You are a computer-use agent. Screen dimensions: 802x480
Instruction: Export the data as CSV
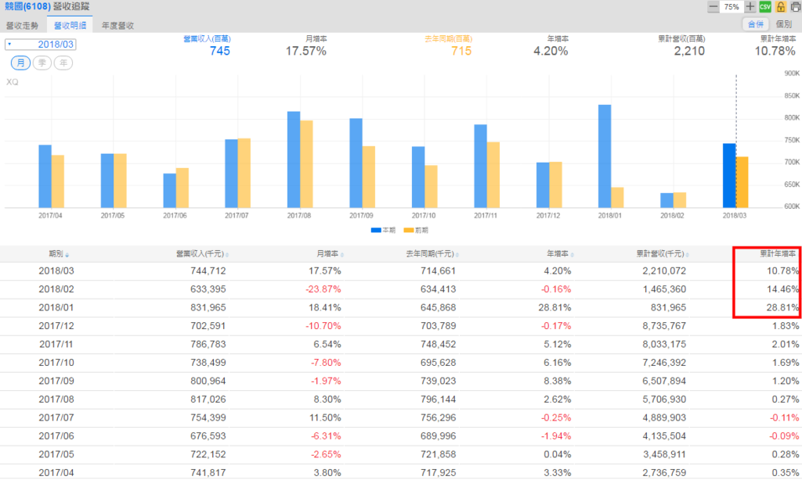[765, 6]
